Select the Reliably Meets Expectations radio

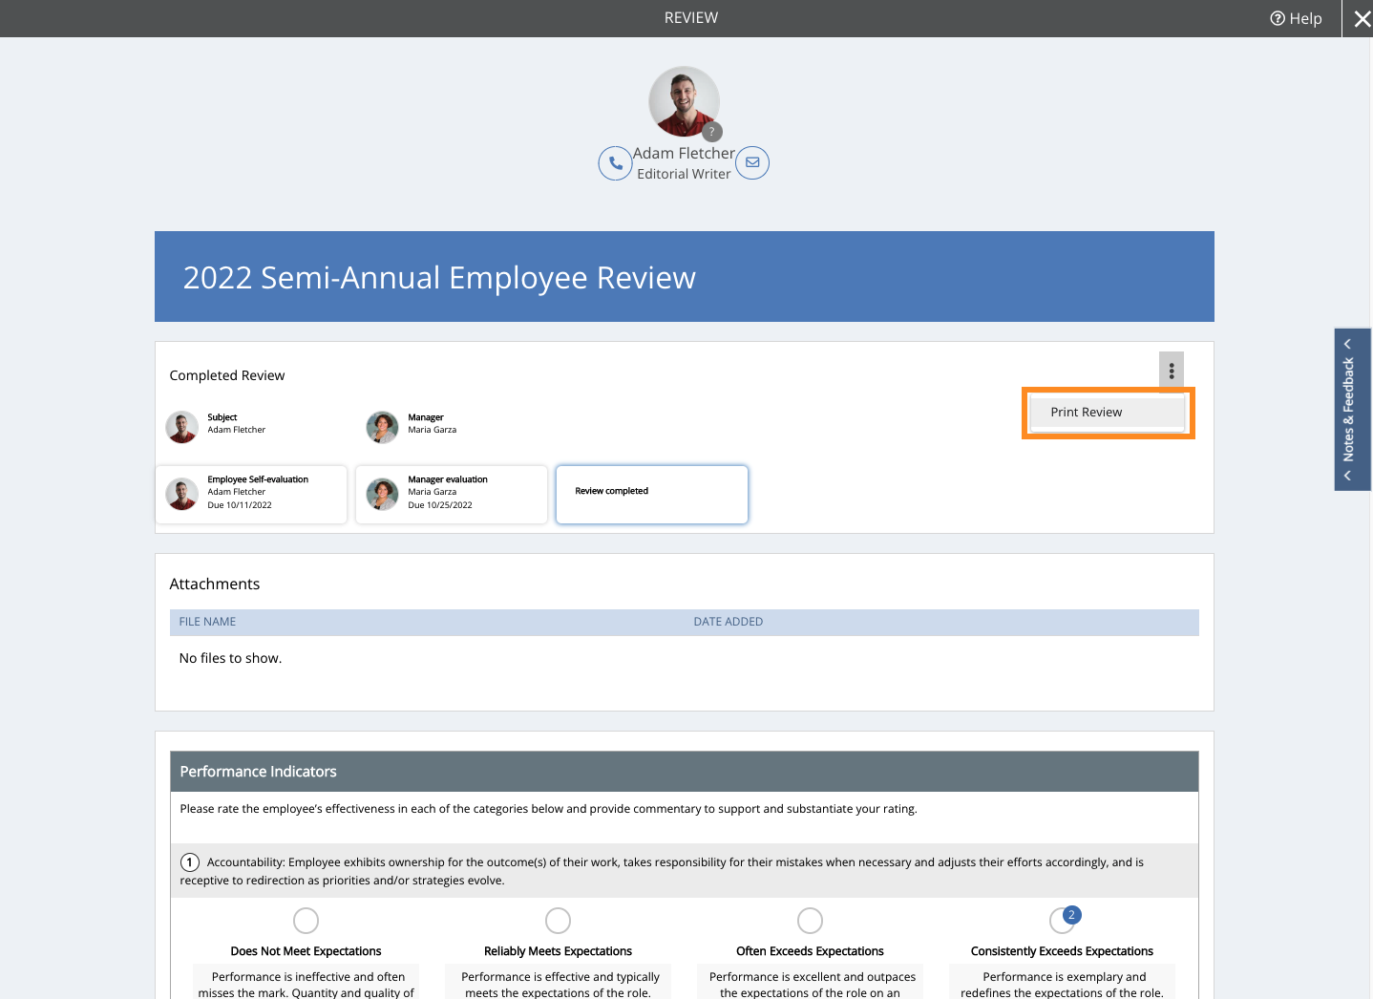pyautogui.click(x=558, y=921)
